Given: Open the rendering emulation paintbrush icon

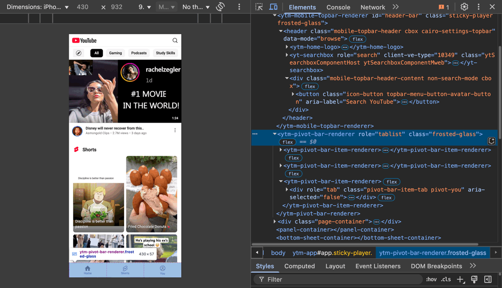Looking at the screenshot, I should click(x=474, y=279).
